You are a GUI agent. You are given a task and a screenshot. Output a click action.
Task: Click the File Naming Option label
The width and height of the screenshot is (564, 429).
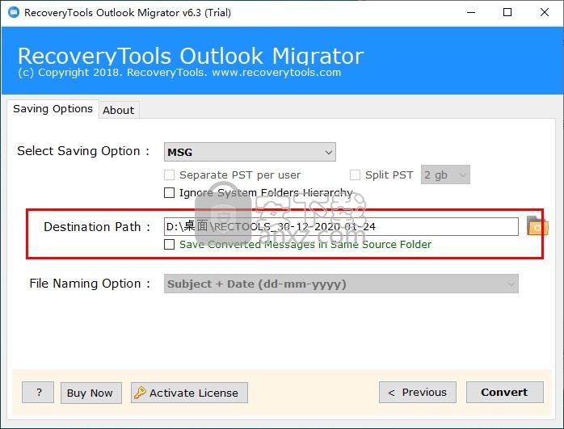90,284
